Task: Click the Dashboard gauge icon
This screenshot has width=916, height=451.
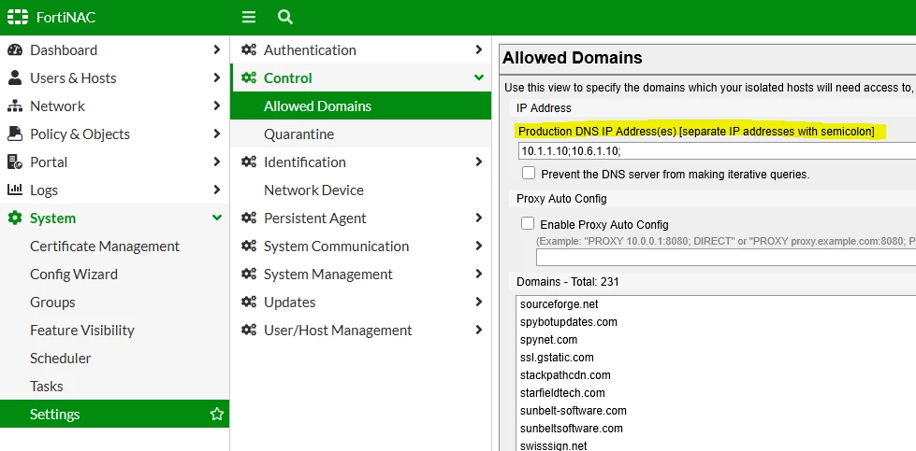Action: [15, 50]
